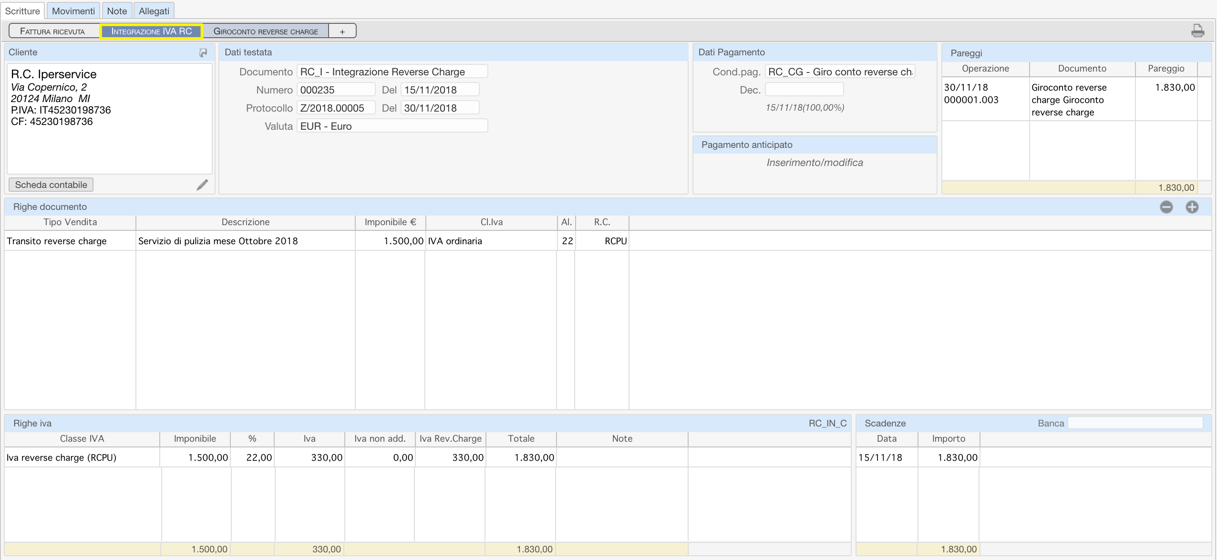The height and width of the screenshot is (560, 1217).
Task: Click the Classe IVA column header
Action: 82,438
